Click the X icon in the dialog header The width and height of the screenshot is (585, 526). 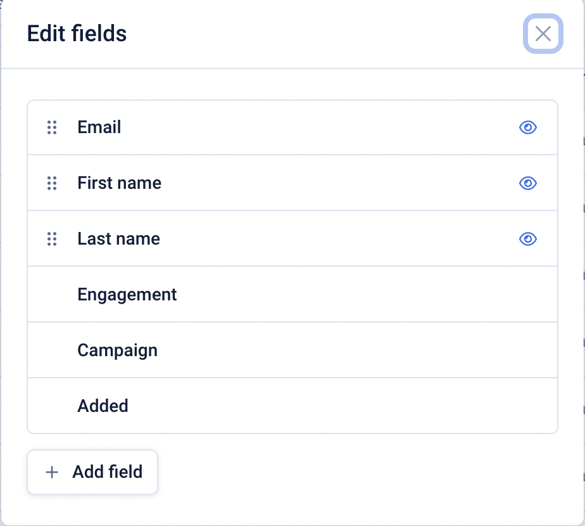[x=542, y=34]
